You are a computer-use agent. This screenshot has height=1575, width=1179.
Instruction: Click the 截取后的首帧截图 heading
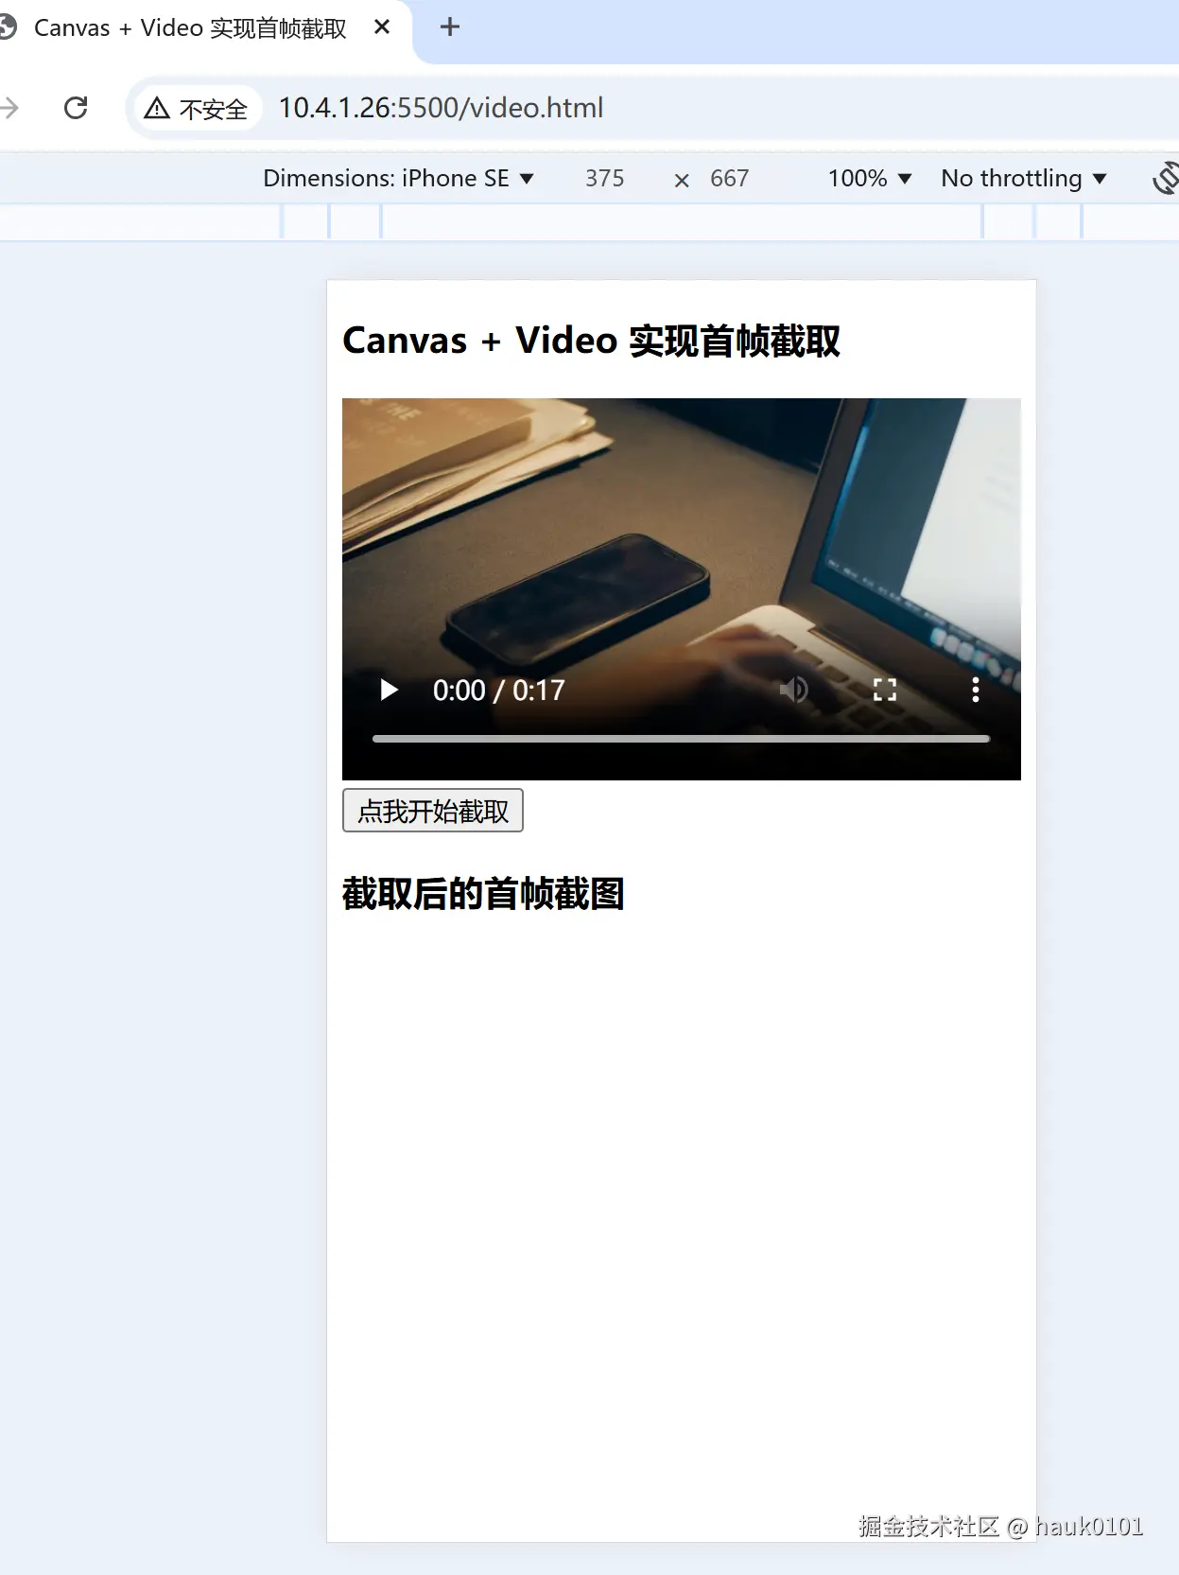click(483, 894)
